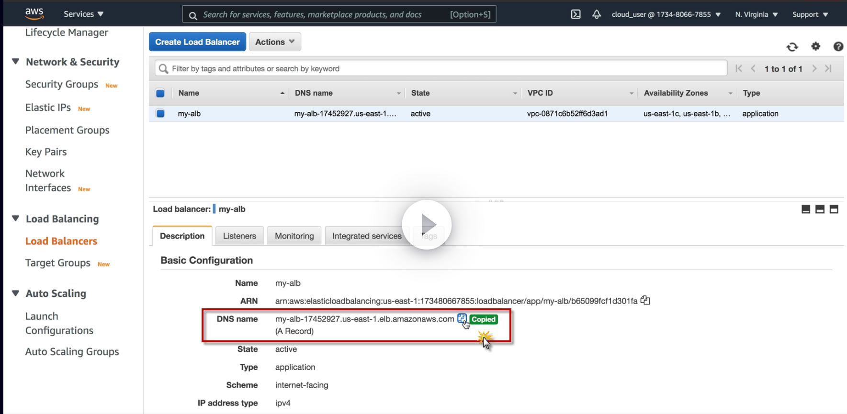Image resolution: width=847 pixels, height=414 pixels.
Task: Click the vpc-0871c6b52ff6d3ad1 cell
Action: [x=567, y=114]
